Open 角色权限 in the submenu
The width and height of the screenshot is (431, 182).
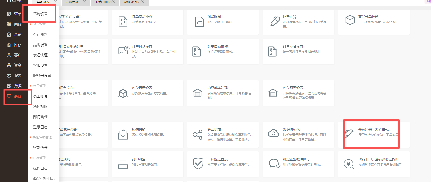[40, 106]
